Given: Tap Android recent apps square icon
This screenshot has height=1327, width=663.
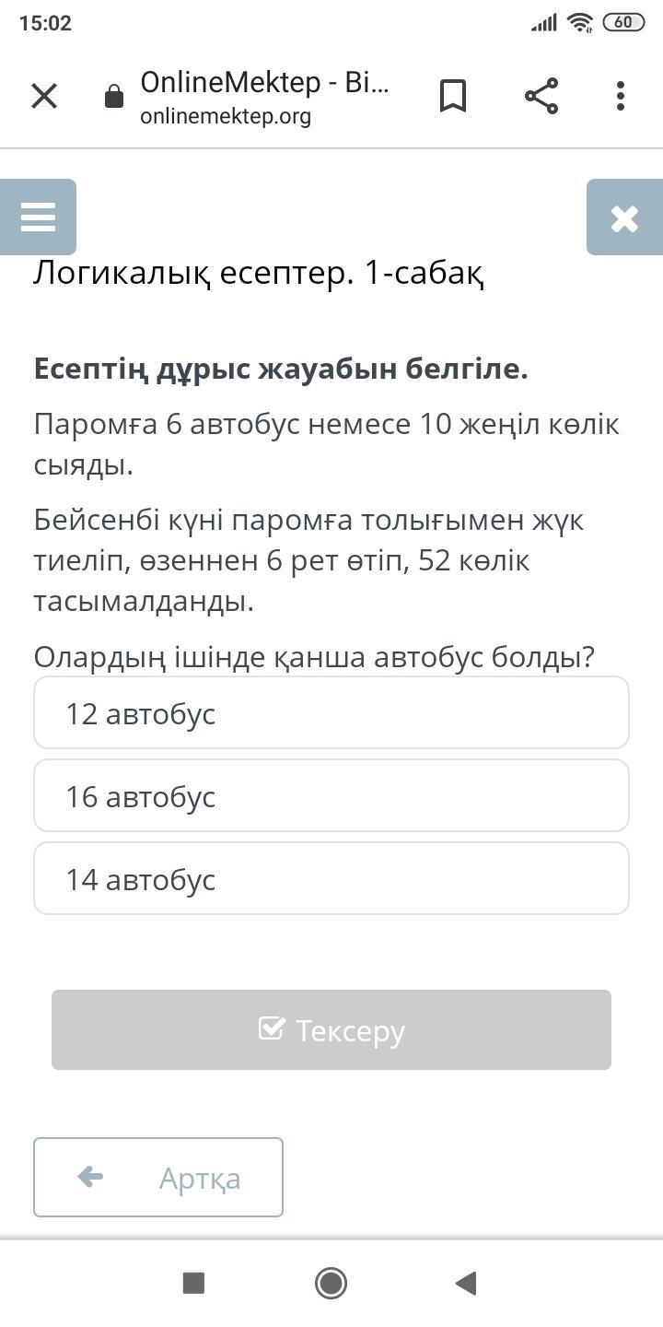Looking at the screenshot, I should (193, 1283).
